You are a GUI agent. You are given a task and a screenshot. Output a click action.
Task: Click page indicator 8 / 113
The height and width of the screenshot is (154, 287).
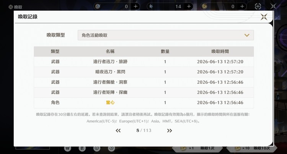pos(143,130)
